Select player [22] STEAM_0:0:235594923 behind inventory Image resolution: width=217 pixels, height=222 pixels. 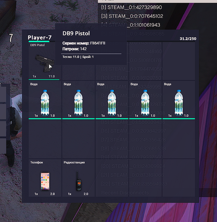pos(134,184)
